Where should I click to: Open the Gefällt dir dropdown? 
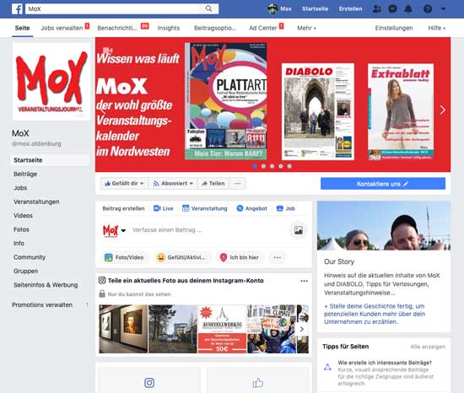point(124,184)
